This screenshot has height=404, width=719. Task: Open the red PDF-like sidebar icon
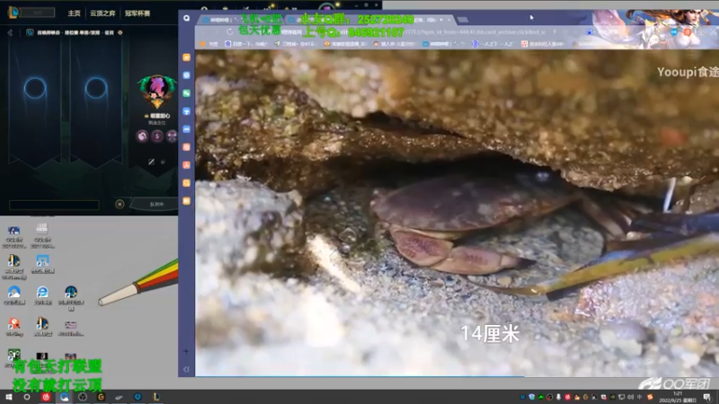(x=186, y=165)
